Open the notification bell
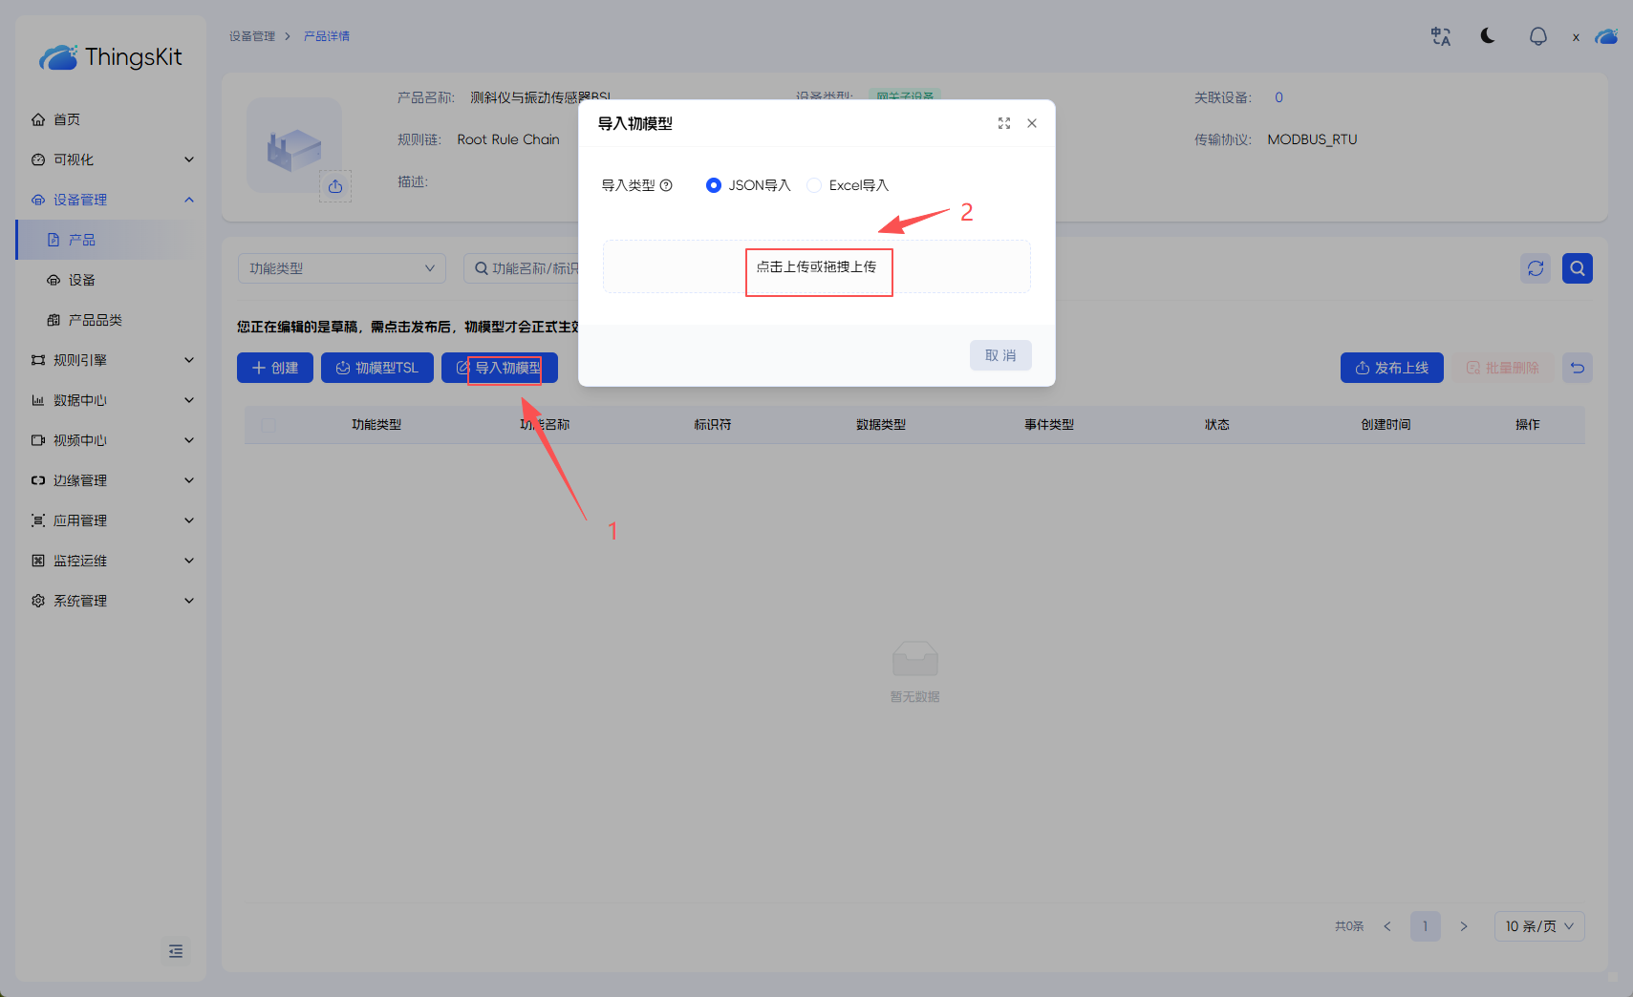The image size is (1633, 997). [1537, 36]
